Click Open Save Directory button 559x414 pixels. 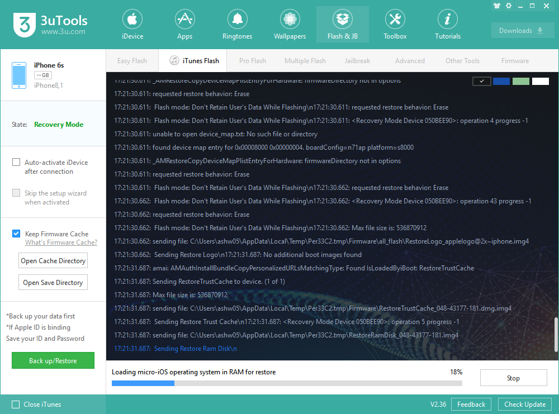coord(53,283)
